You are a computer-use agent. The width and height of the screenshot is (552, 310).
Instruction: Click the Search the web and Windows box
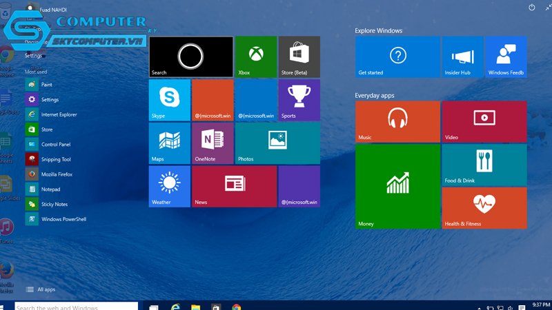coord(77,306)
